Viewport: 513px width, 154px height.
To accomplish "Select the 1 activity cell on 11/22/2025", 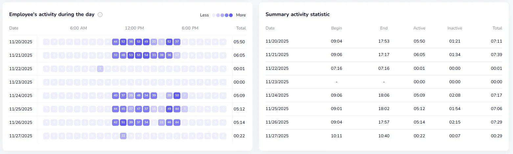I will tap(100, 69).
